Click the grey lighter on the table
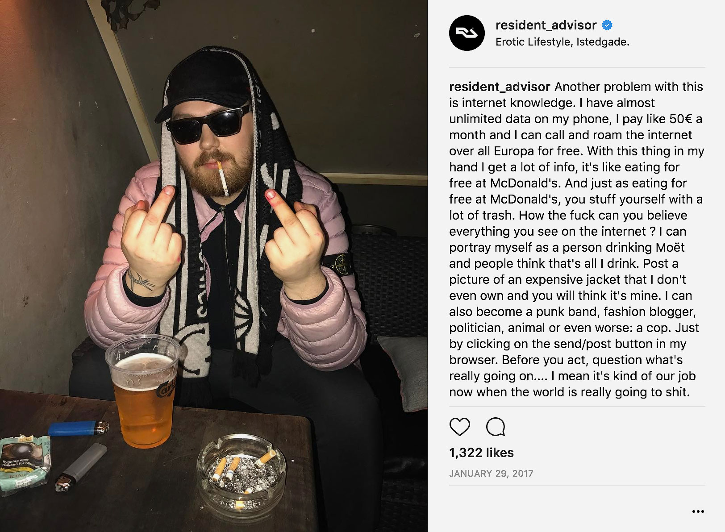 81,466
